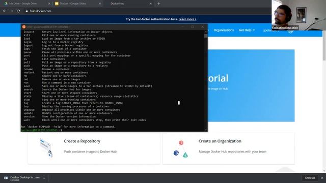Click 'Manage Docker Hub repositories with your team' text

(232, 151)
